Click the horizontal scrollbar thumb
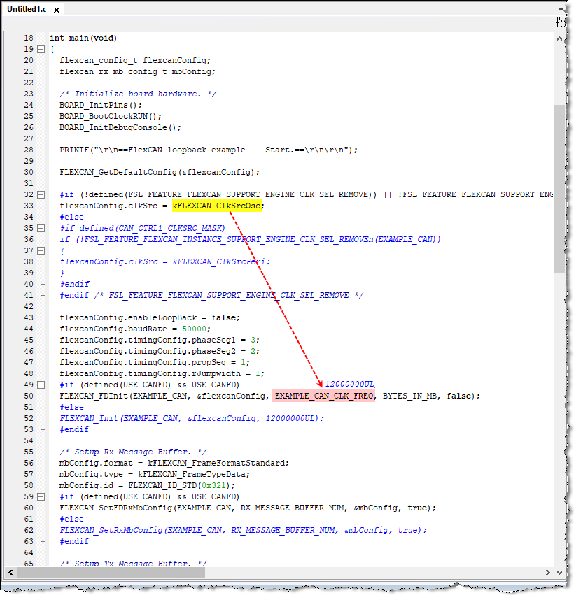Screen dimensions: 574x595 [112, 572]
